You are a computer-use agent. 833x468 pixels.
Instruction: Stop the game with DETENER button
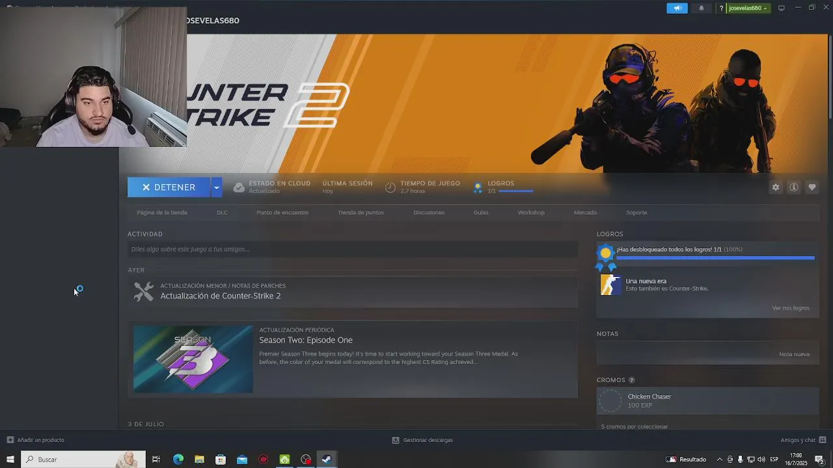click(169, 187)
